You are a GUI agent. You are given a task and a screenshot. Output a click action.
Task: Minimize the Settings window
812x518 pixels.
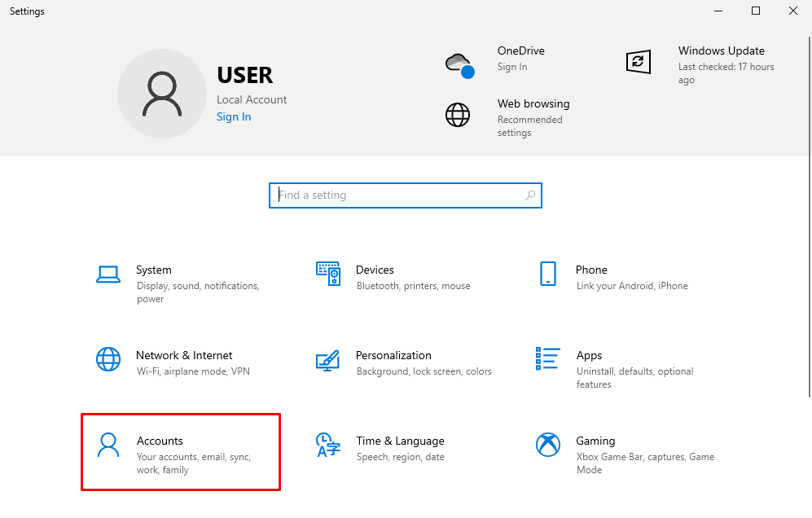pos(718,11)
